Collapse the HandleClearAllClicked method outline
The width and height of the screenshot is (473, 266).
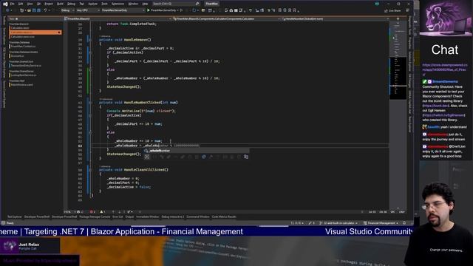90,170
